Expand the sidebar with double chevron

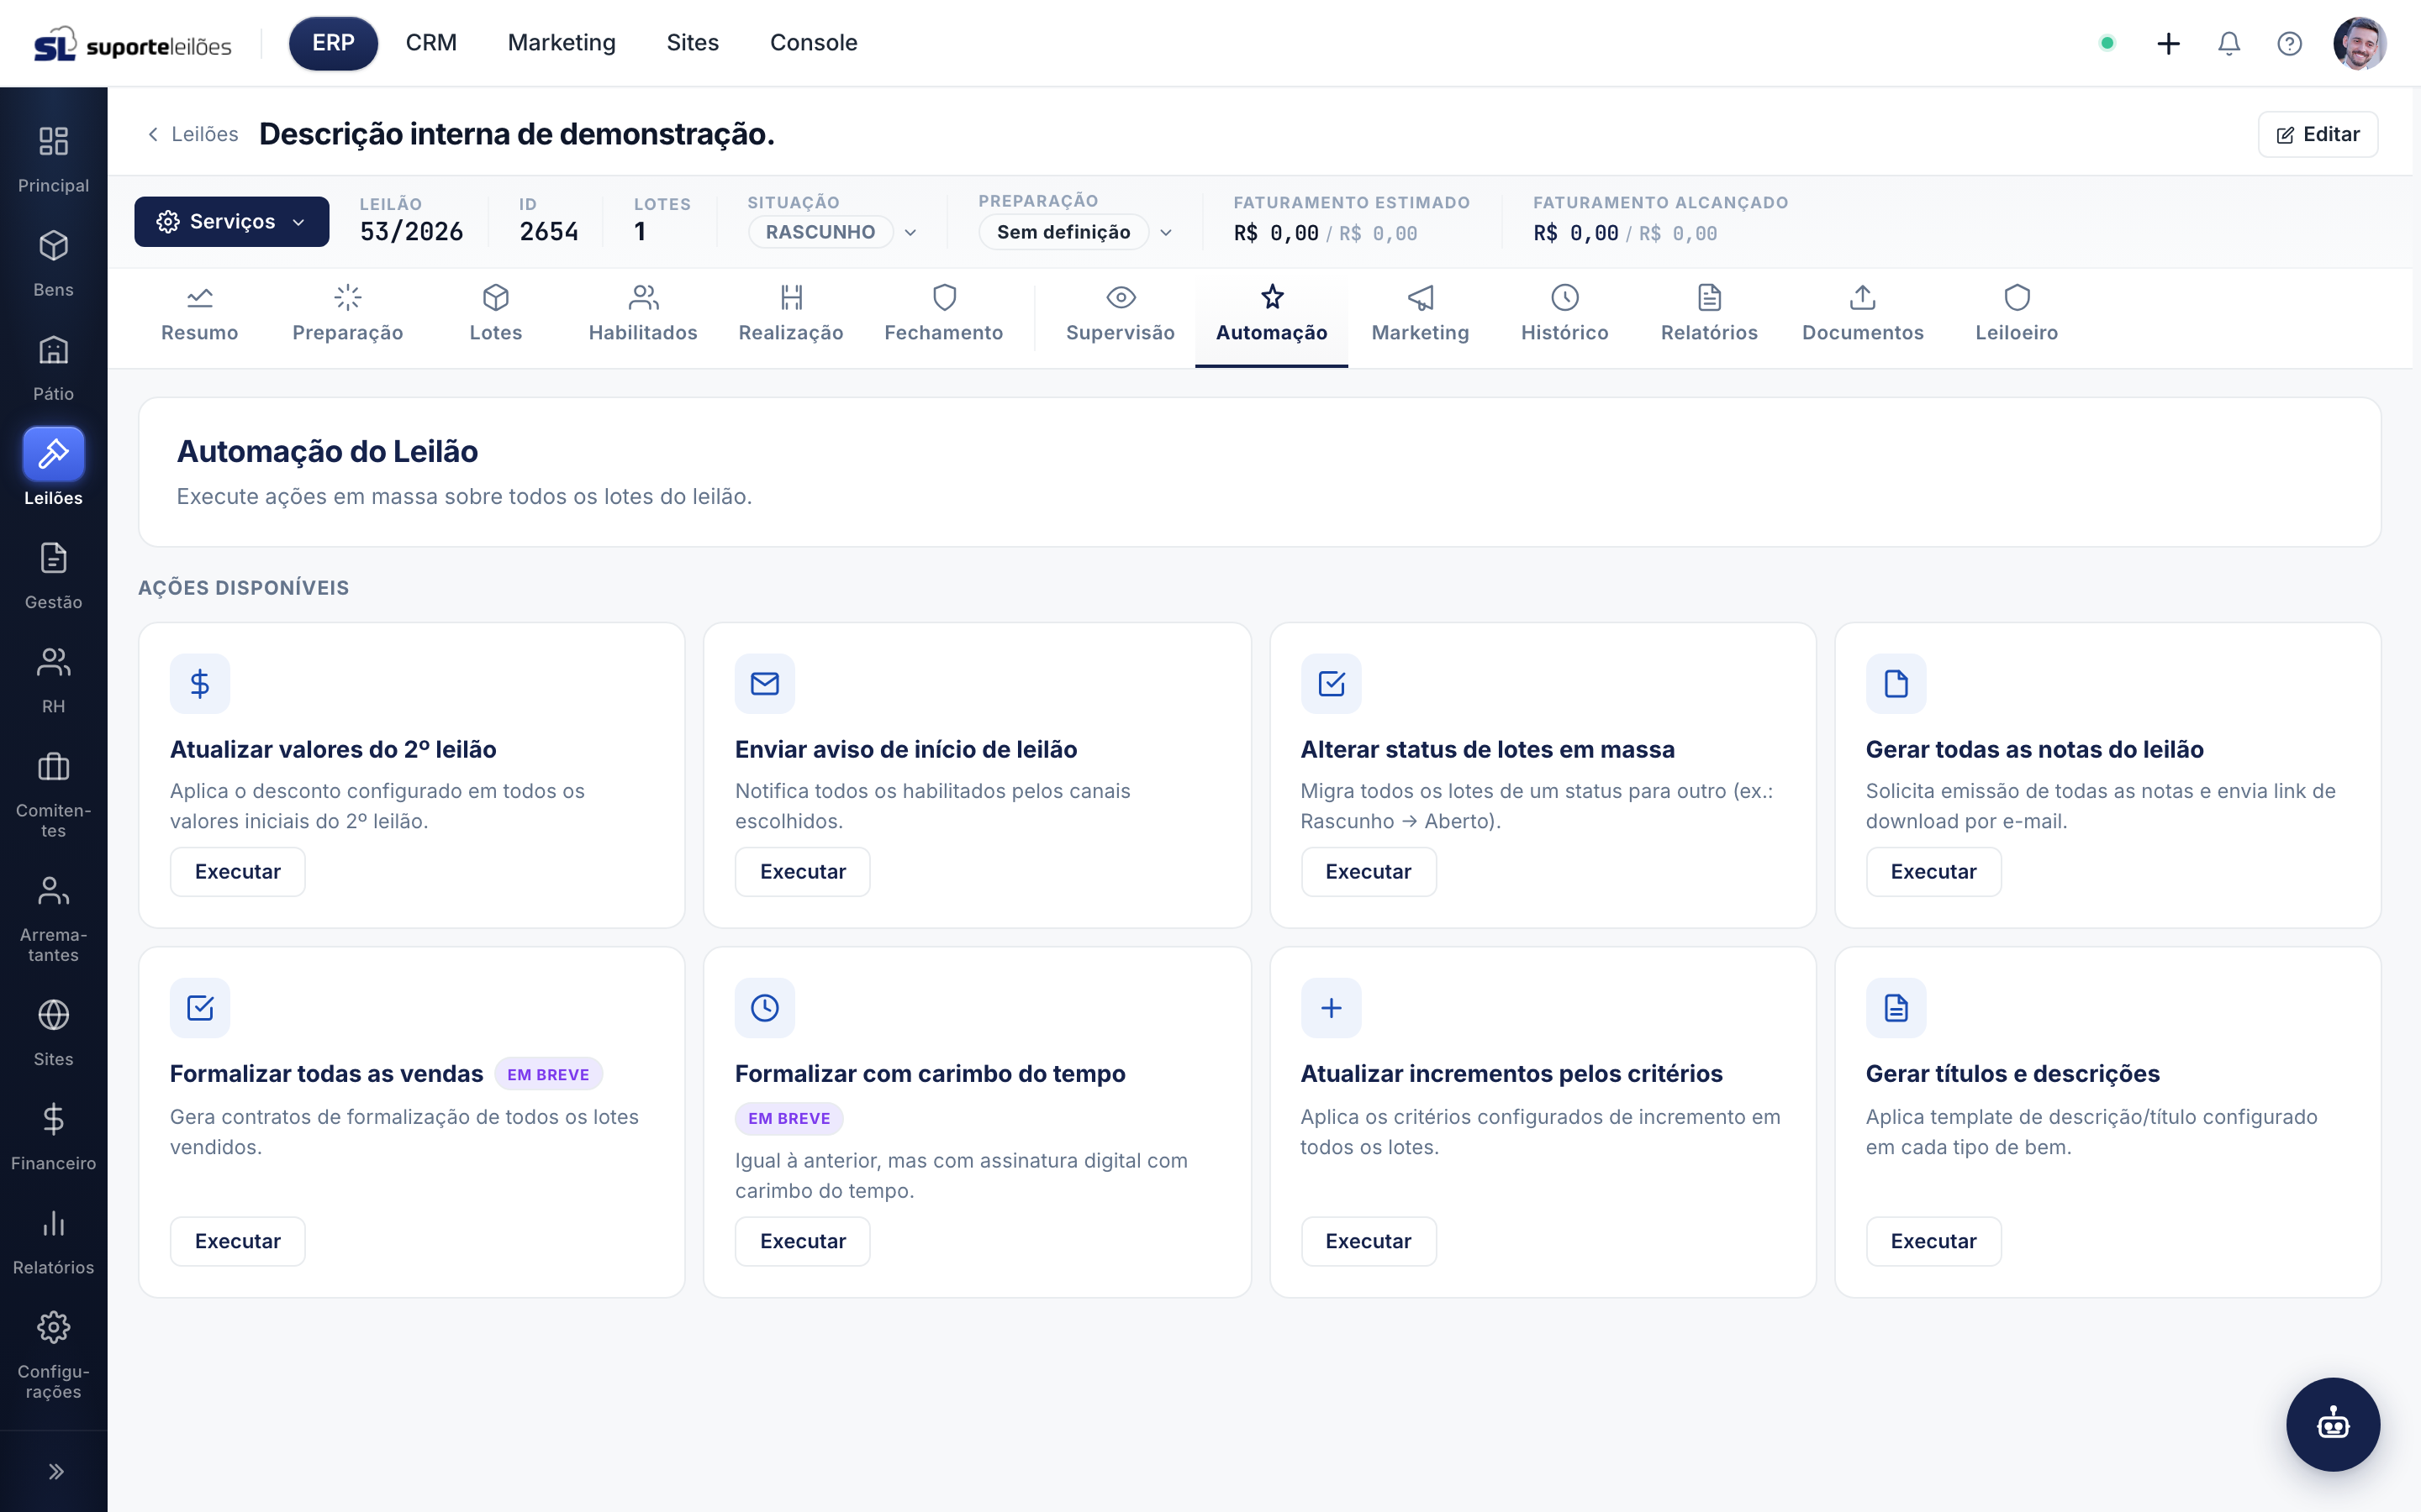[56, 1471]
